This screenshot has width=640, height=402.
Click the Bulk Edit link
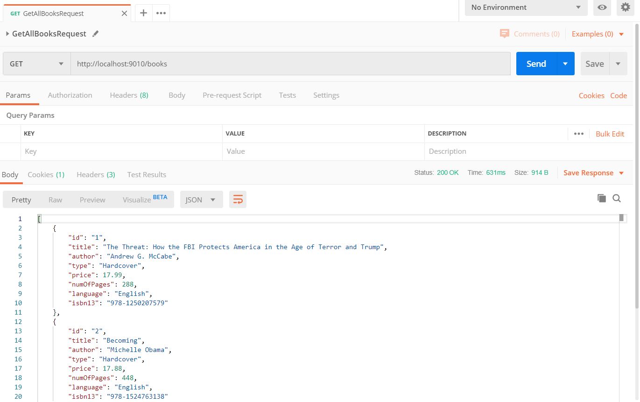point(610,134)
